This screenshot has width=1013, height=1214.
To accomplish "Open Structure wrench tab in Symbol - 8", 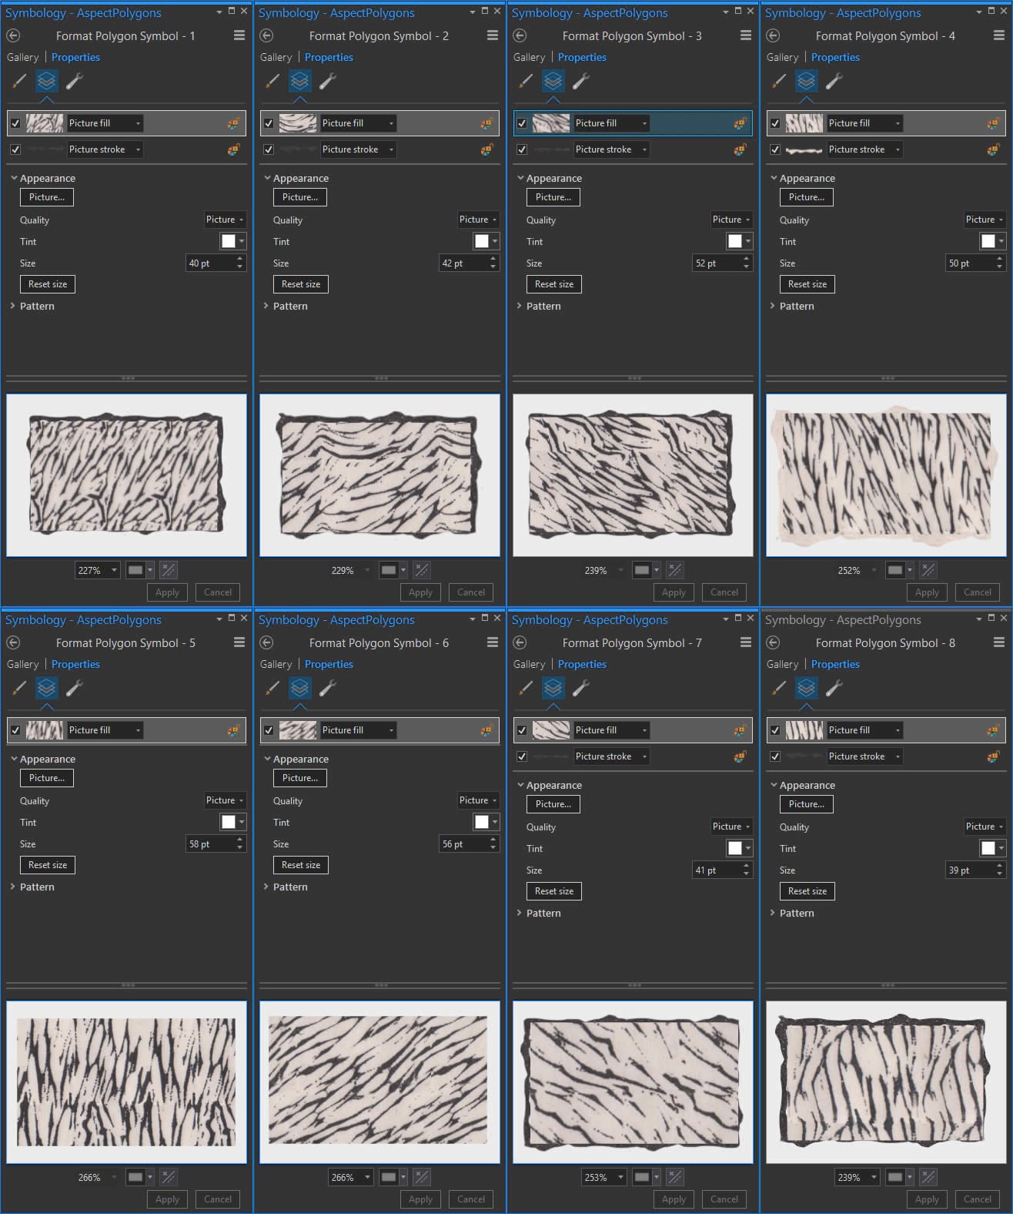I will (834, 688).
